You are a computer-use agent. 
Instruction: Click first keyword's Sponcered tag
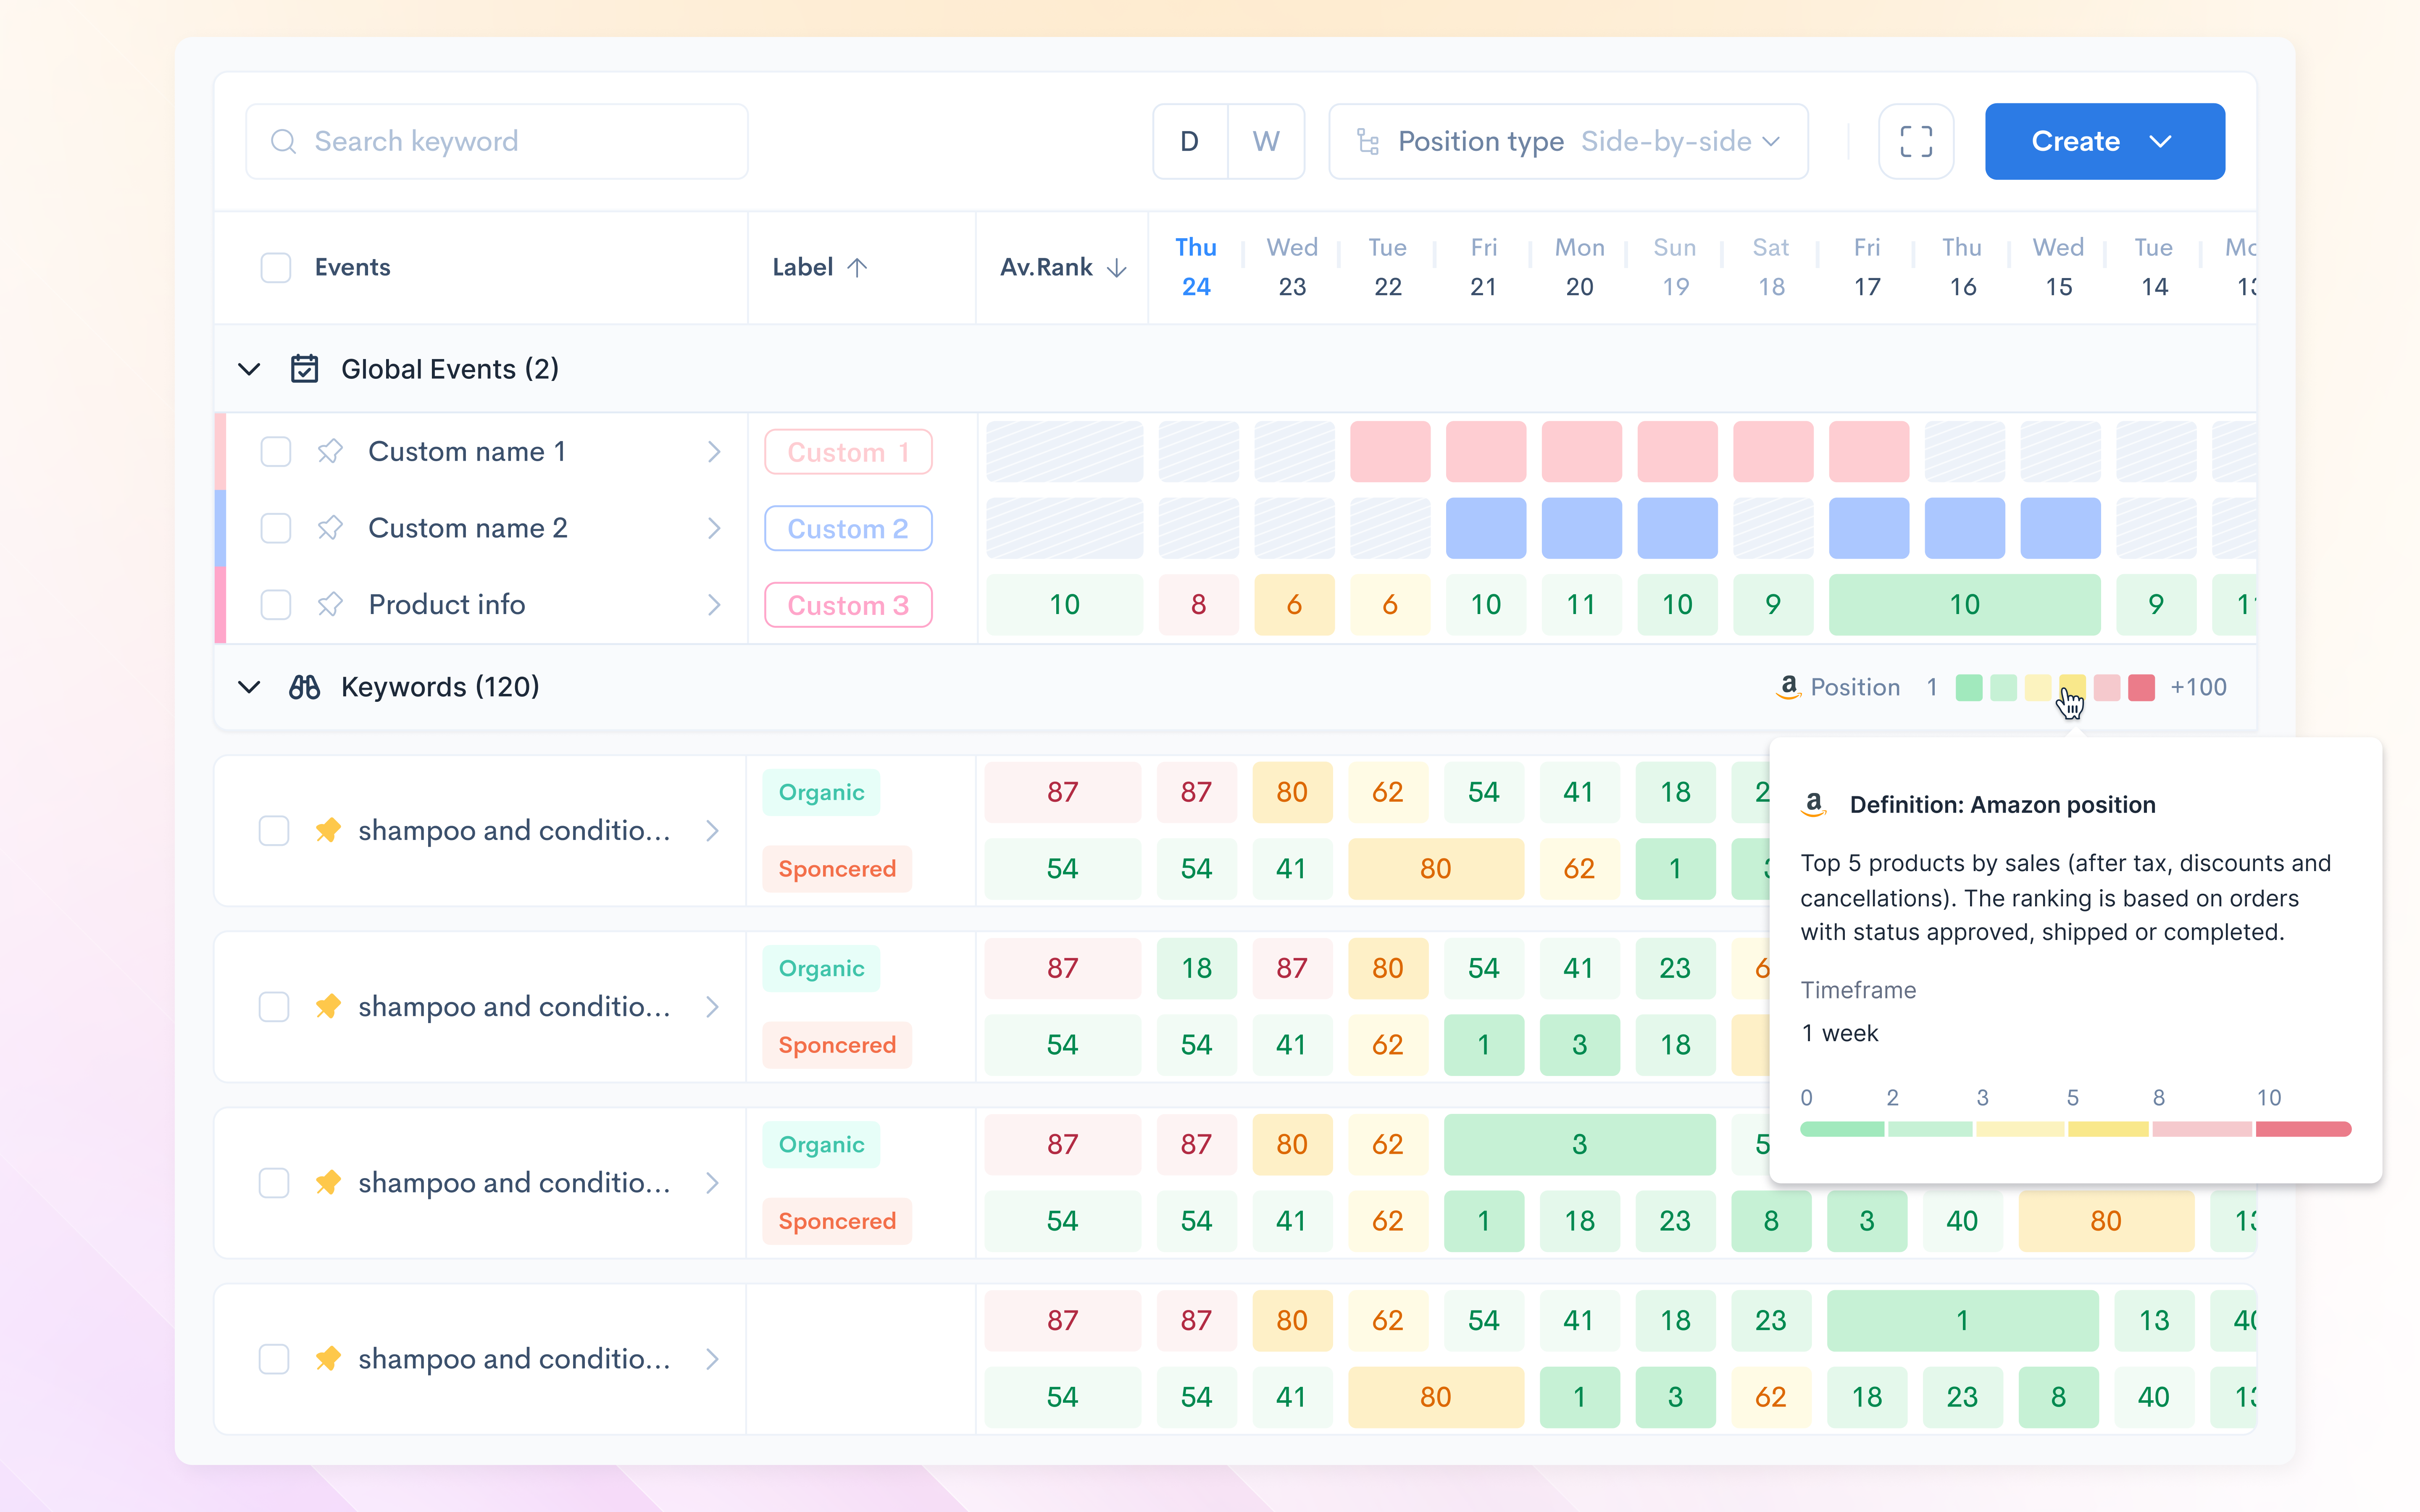837,868
